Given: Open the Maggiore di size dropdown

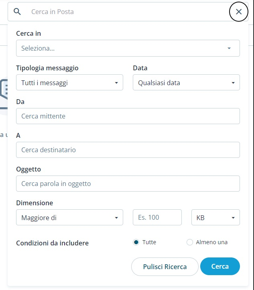Looking at the screenshot, I should click(x=69, y=217).
